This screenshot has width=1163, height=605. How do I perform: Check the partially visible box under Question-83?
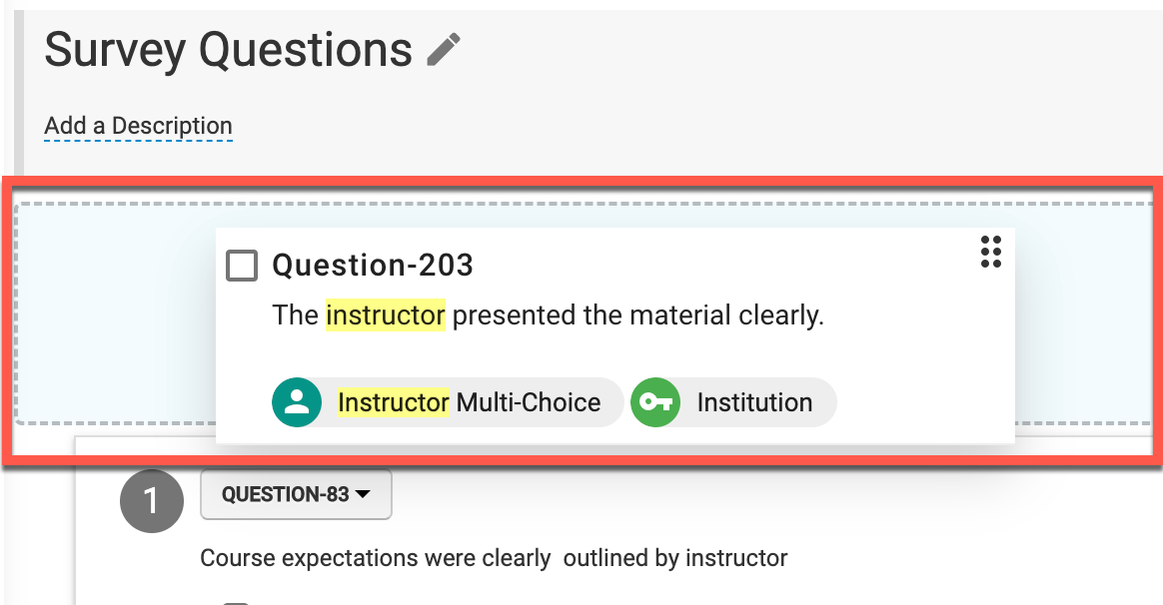tap(236, 602)
